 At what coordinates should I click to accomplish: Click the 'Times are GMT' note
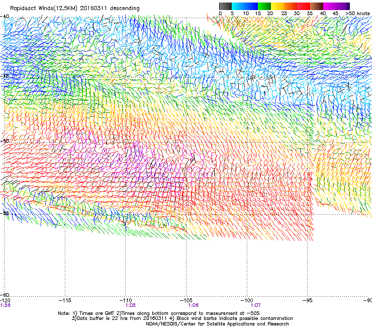click(x=96, y=313)
